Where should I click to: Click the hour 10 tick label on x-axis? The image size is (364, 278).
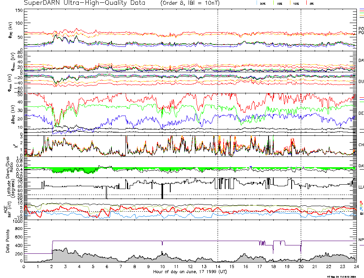[x=162, y=267]
